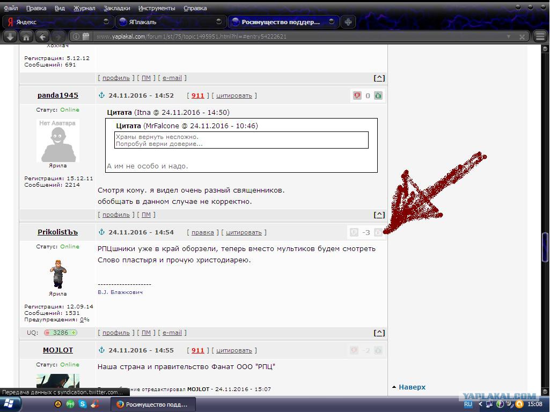Edit PrikolistЪъ's post via правка link
Screen dimensions: 550x412
(203, 232)
